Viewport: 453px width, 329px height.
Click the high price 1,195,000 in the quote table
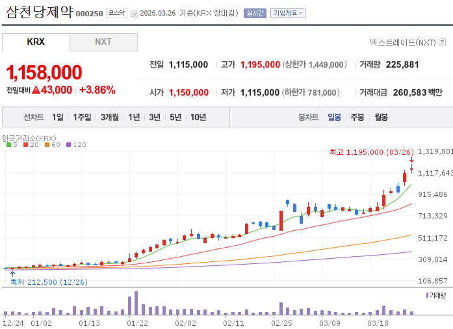tap(260, 64)
